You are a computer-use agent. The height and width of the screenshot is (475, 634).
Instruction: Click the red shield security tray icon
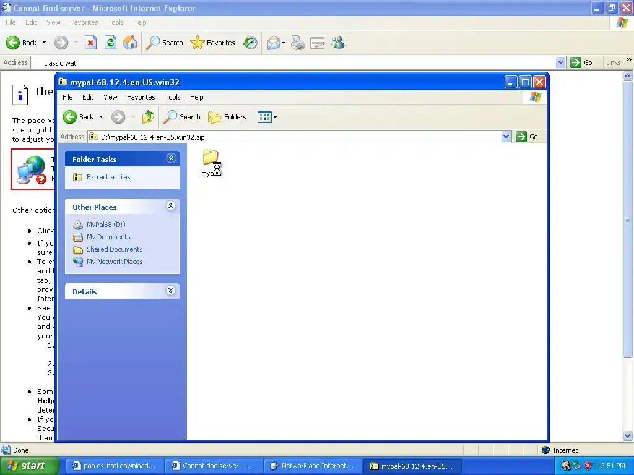coord(588,466)
